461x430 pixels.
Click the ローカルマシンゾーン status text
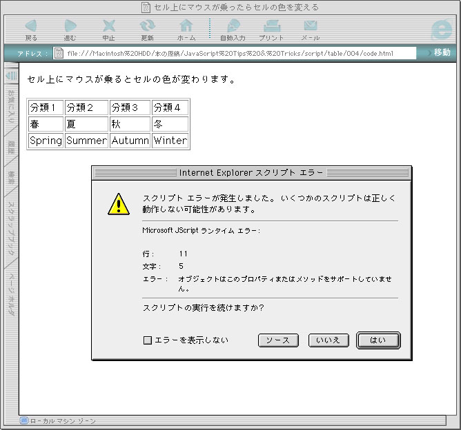pos(63,421)
